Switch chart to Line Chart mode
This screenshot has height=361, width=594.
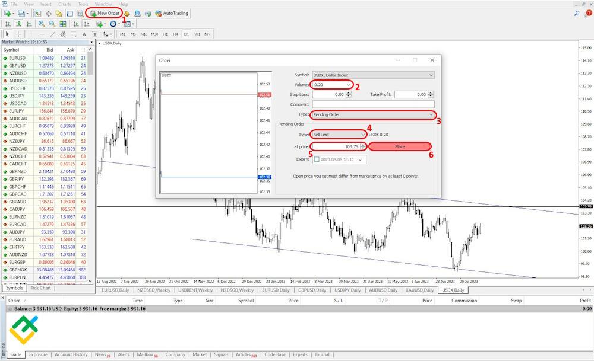click(x=29, y=24)
